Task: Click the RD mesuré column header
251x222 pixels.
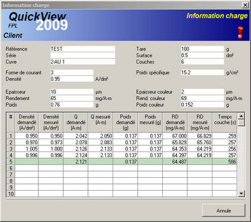Action: (200, 122)
